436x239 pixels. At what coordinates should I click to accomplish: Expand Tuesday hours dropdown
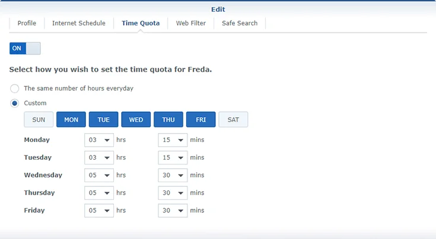pyautogui.click(x=99, y=158)
